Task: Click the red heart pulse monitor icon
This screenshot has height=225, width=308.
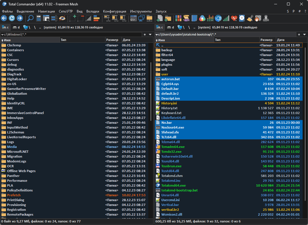Action: [x=234, y=18]
